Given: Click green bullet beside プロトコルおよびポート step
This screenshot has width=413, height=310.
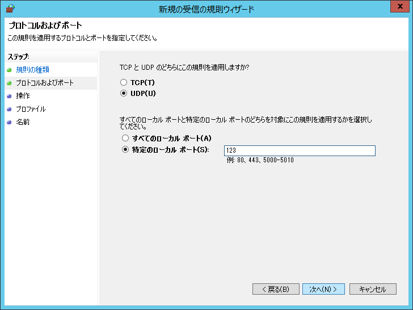Looking at the screenshot, I should coord(9,83).
